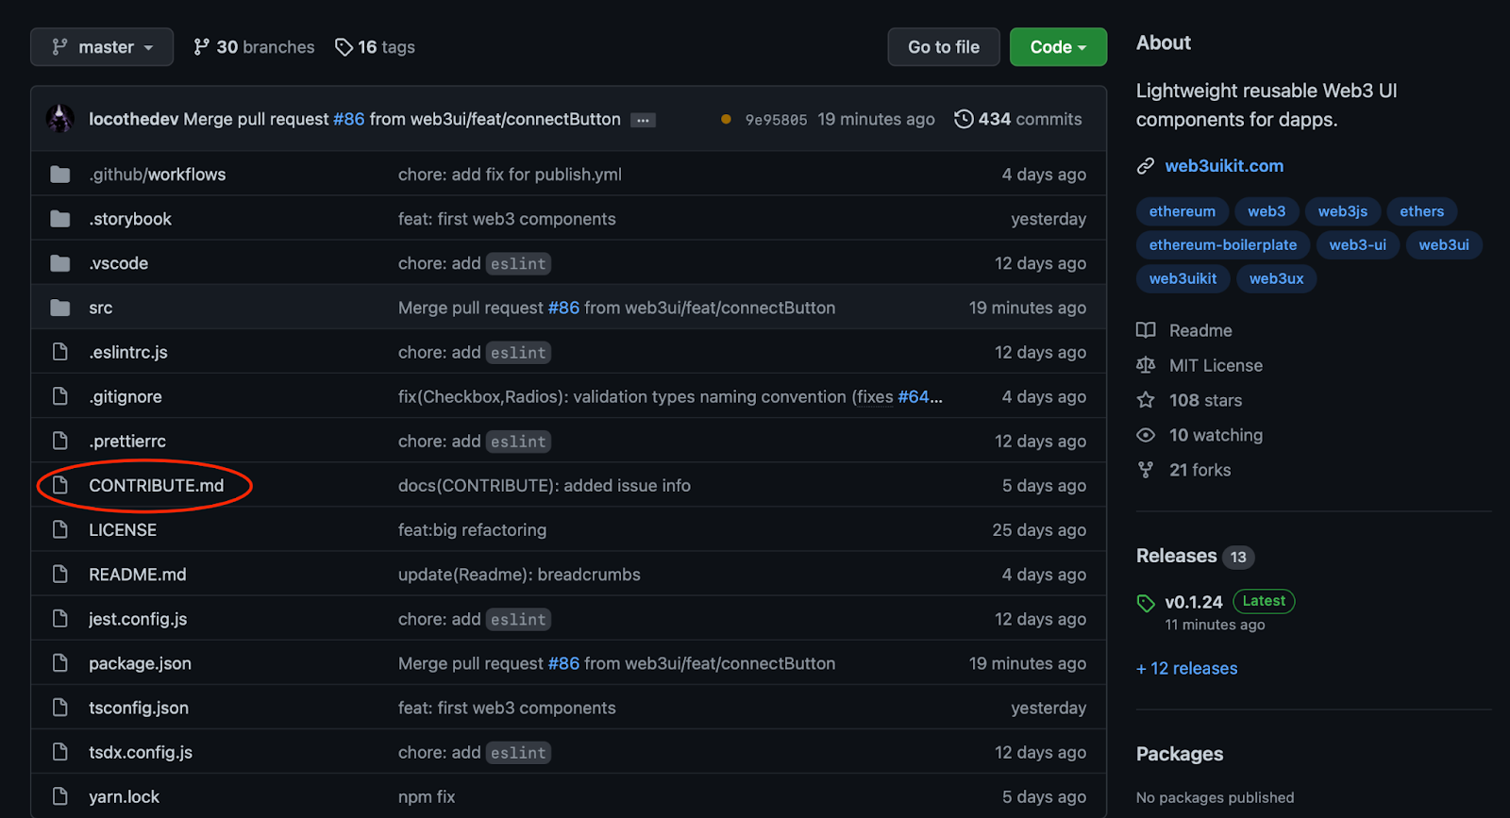
Task: Show the + 12 releases link
Action: pos(1187,668)
